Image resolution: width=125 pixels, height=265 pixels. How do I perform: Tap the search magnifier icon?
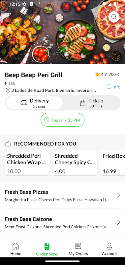pos(114,17)
